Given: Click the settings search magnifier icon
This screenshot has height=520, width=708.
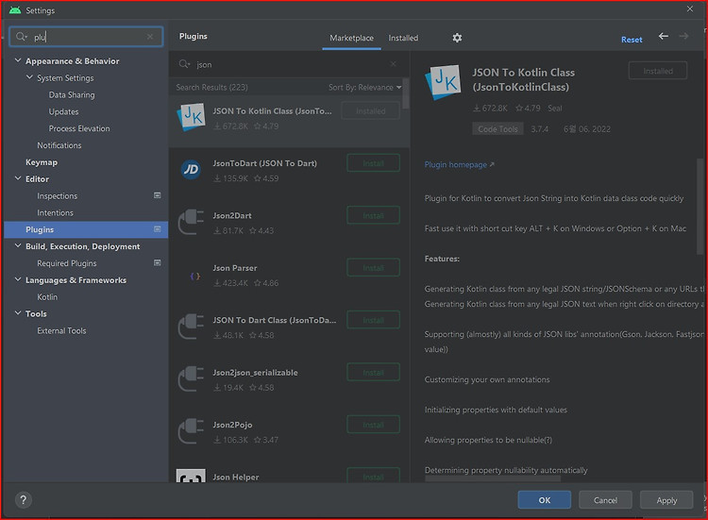Looking at the screenshot, I should pos(21,37).
